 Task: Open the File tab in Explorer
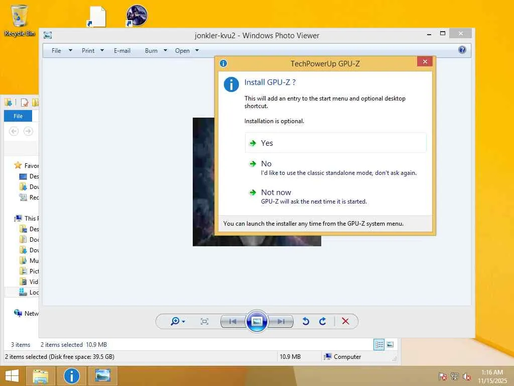18,116
